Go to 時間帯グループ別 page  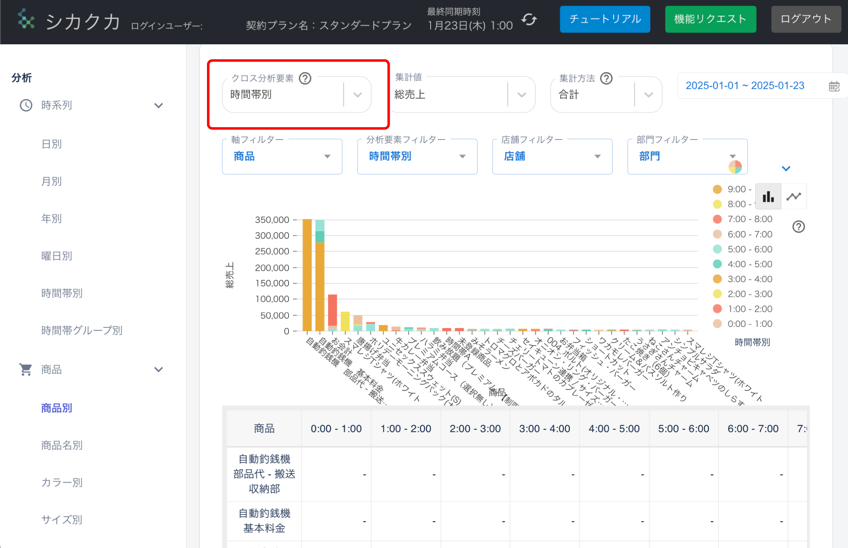pos(82,331)
